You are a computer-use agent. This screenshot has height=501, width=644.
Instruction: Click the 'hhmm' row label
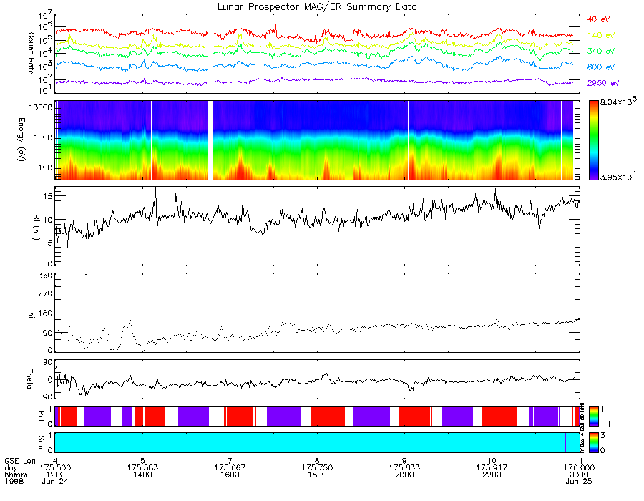(16, 475)
